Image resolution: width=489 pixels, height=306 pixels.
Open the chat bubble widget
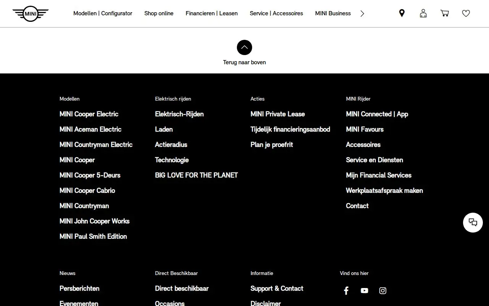[x=473, y=223]
